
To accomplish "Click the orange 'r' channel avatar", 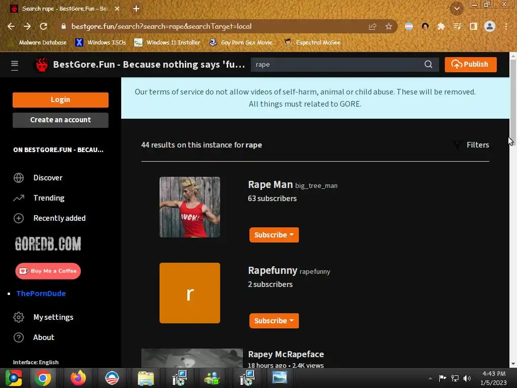I will point(190,293).
